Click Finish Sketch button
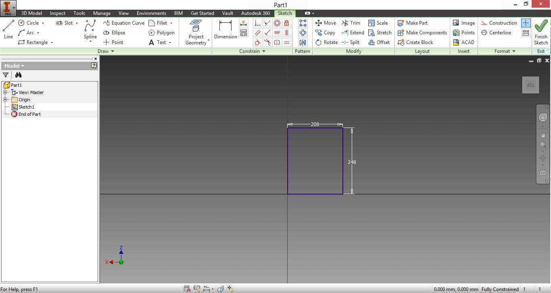Screen dimensions: 551x293 tap(541, 33)
